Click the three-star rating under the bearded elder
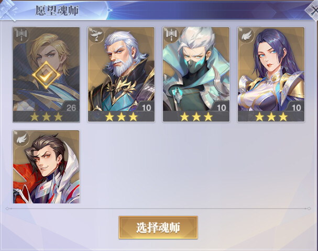 click(121, 117)
